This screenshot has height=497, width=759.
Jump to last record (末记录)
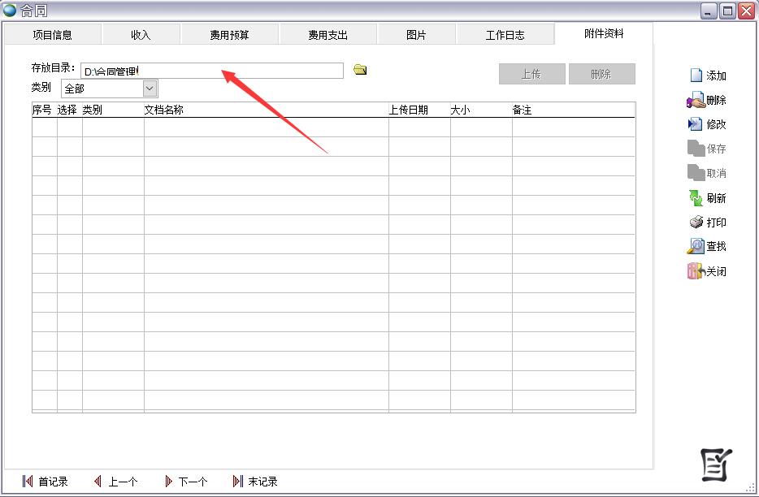click(238, 482)
